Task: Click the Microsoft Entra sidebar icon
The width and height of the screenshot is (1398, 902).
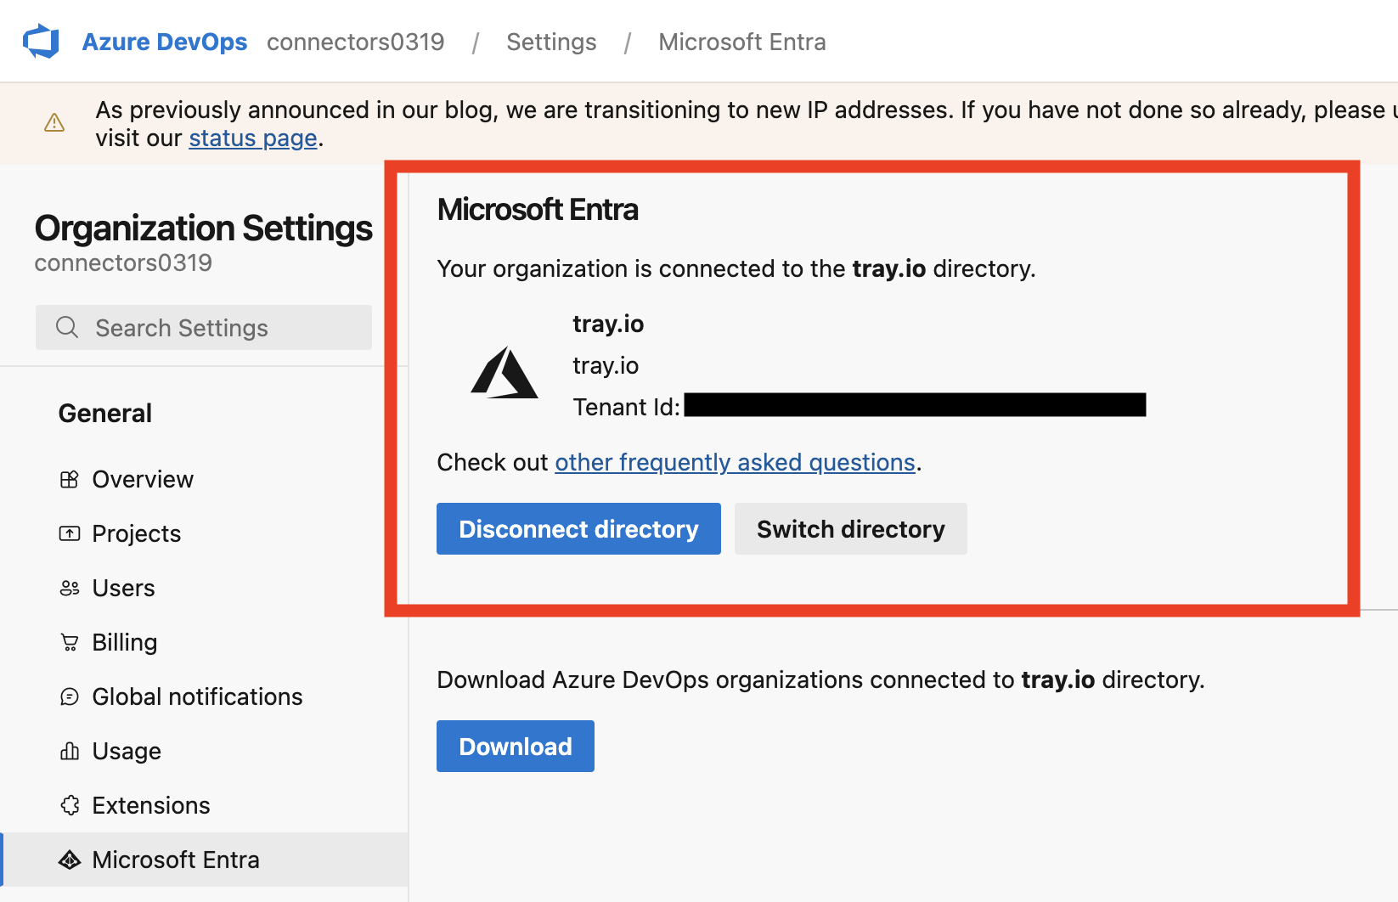Action: [69, 860]
